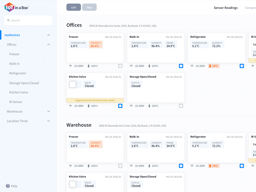The width and height of the screenshot is (256, 192).
Task: Click the 'Triggered next time' yellow notice
Action: 95,100
